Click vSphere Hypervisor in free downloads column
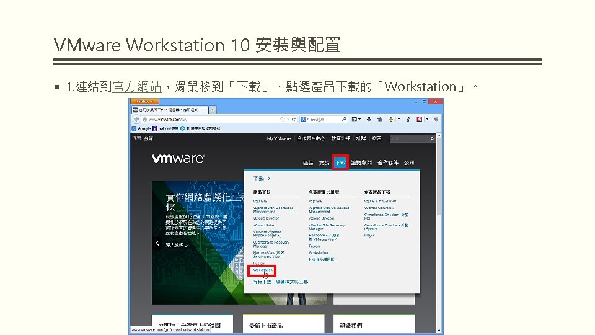This screenshot has height=335, width=595. pyautogui.click(x=380, y=201)
